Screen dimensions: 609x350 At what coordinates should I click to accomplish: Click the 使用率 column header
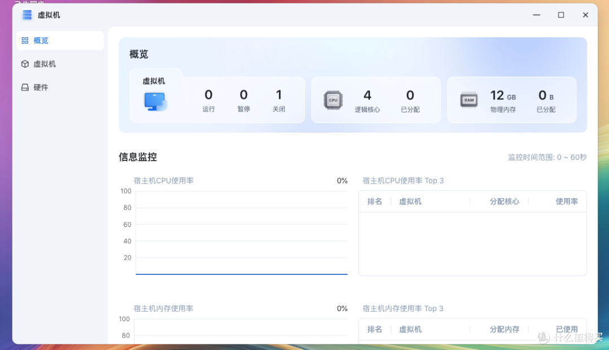(567, 202)
